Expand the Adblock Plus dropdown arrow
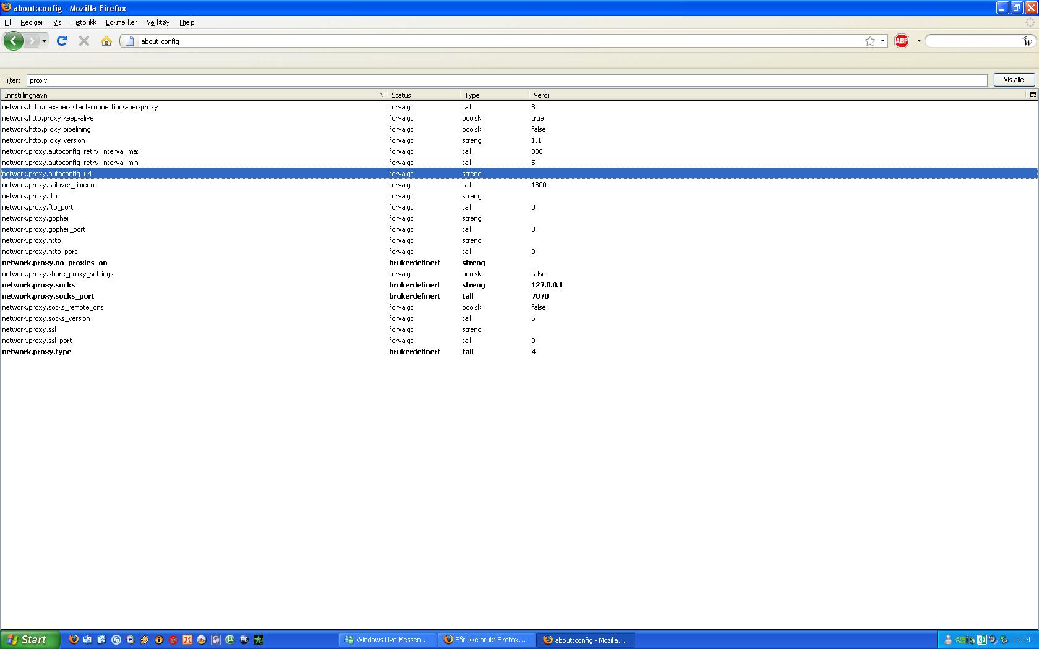The image size is (1039, 649). pyautogui.click(x=919, y=41)
